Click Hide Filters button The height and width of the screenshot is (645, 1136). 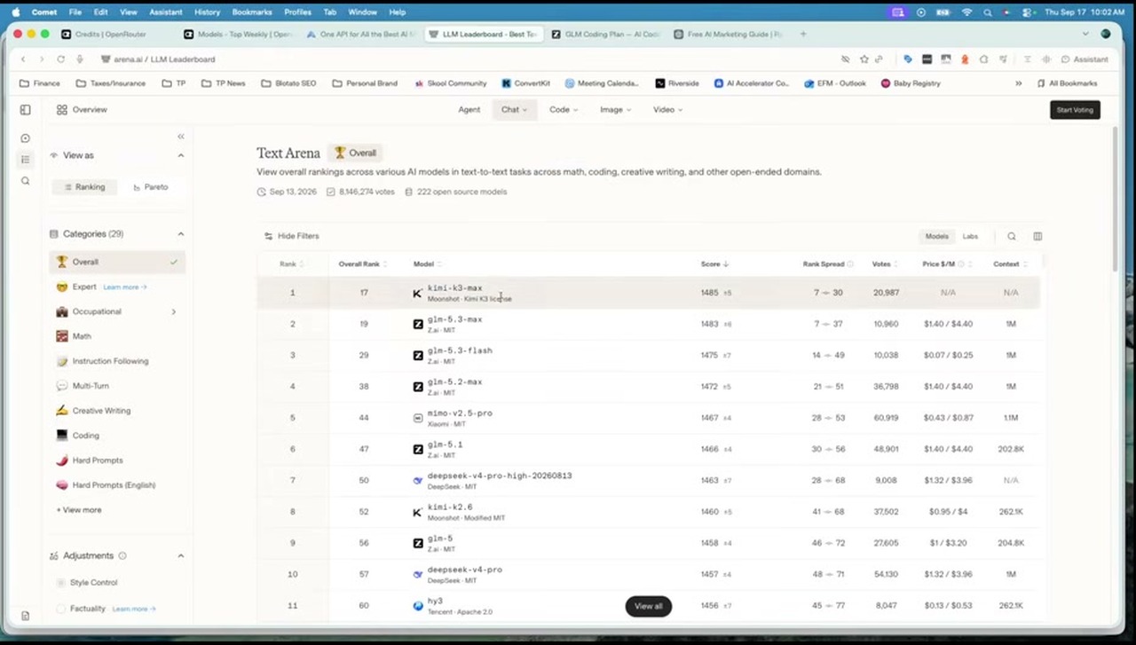[x=291, y=236]
